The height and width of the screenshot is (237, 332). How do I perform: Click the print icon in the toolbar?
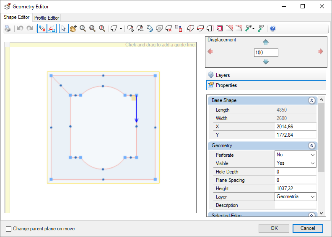click(x=8, y=28)
